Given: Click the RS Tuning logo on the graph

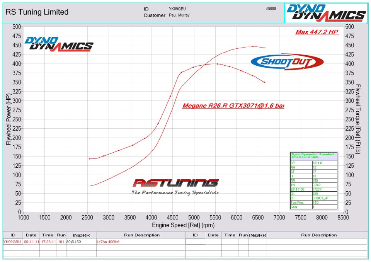Looking at the screenshot, I should click(x=175, y=186).
